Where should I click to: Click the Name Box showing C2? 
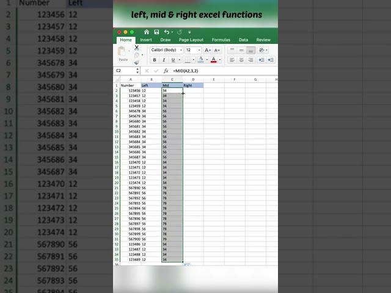click(x=125, y=71)
